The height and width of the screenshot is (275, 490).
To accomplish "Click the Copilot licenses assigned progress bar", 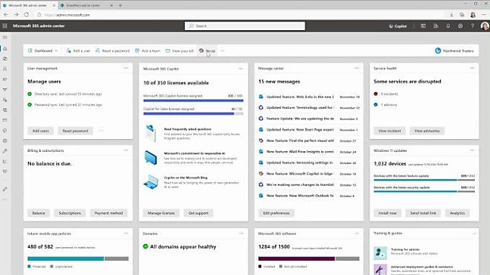I will (193, 100).
